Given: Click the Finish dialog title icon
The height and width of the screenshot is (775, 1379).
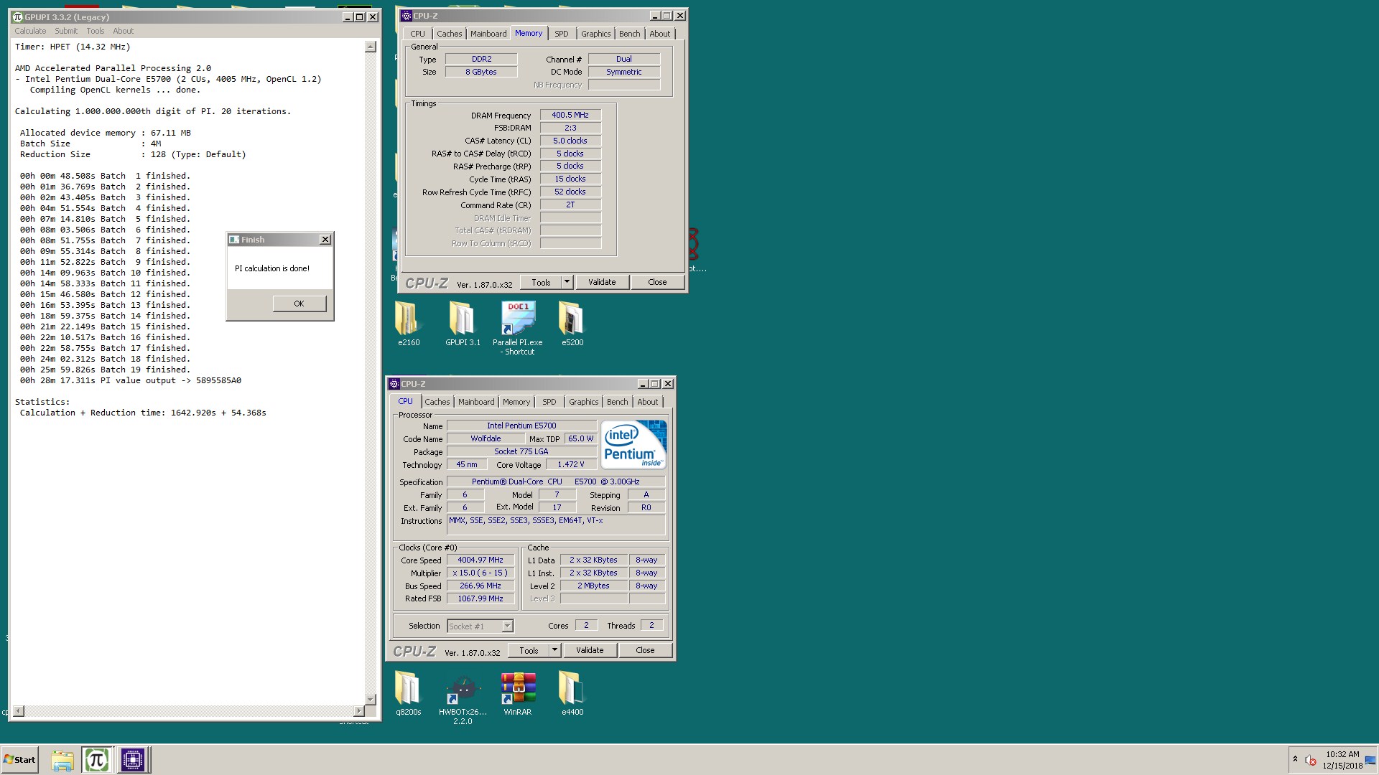Looking at the screenshot, I should [234, 240].
